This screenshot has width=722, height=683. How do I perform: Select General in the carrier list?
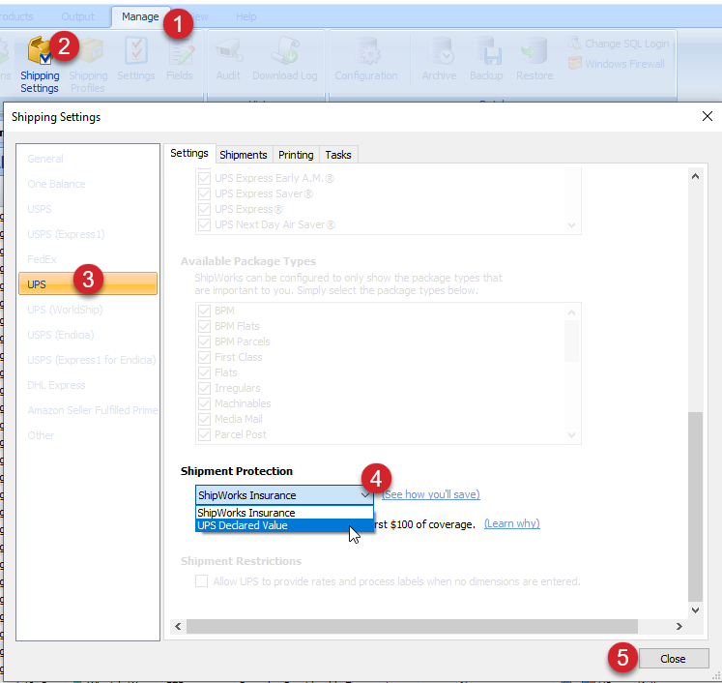click(x=88, y=159)
